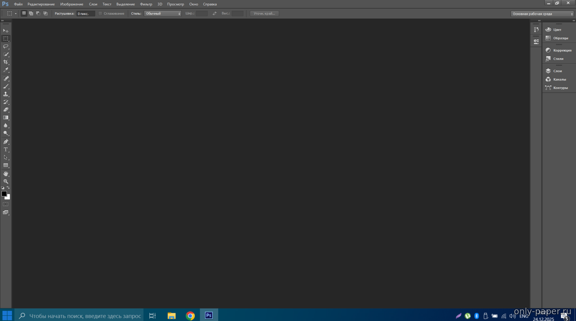This screenshot has width=576, height=321.
Task: Open the Фильтр menu
Action: (146, 4)
